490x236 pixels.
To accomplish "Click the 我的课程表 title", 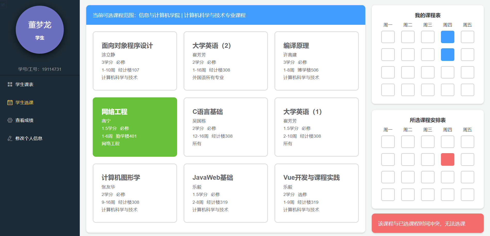I will (428, 15).
